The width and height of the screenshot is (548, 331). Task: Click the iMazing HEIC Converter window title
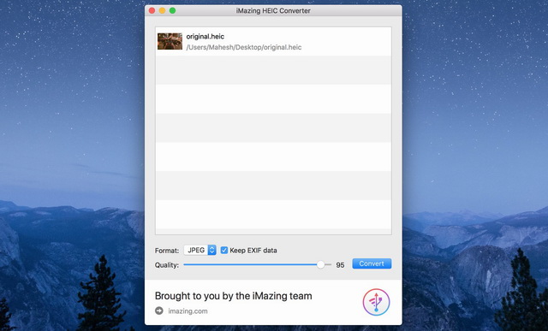273,10
